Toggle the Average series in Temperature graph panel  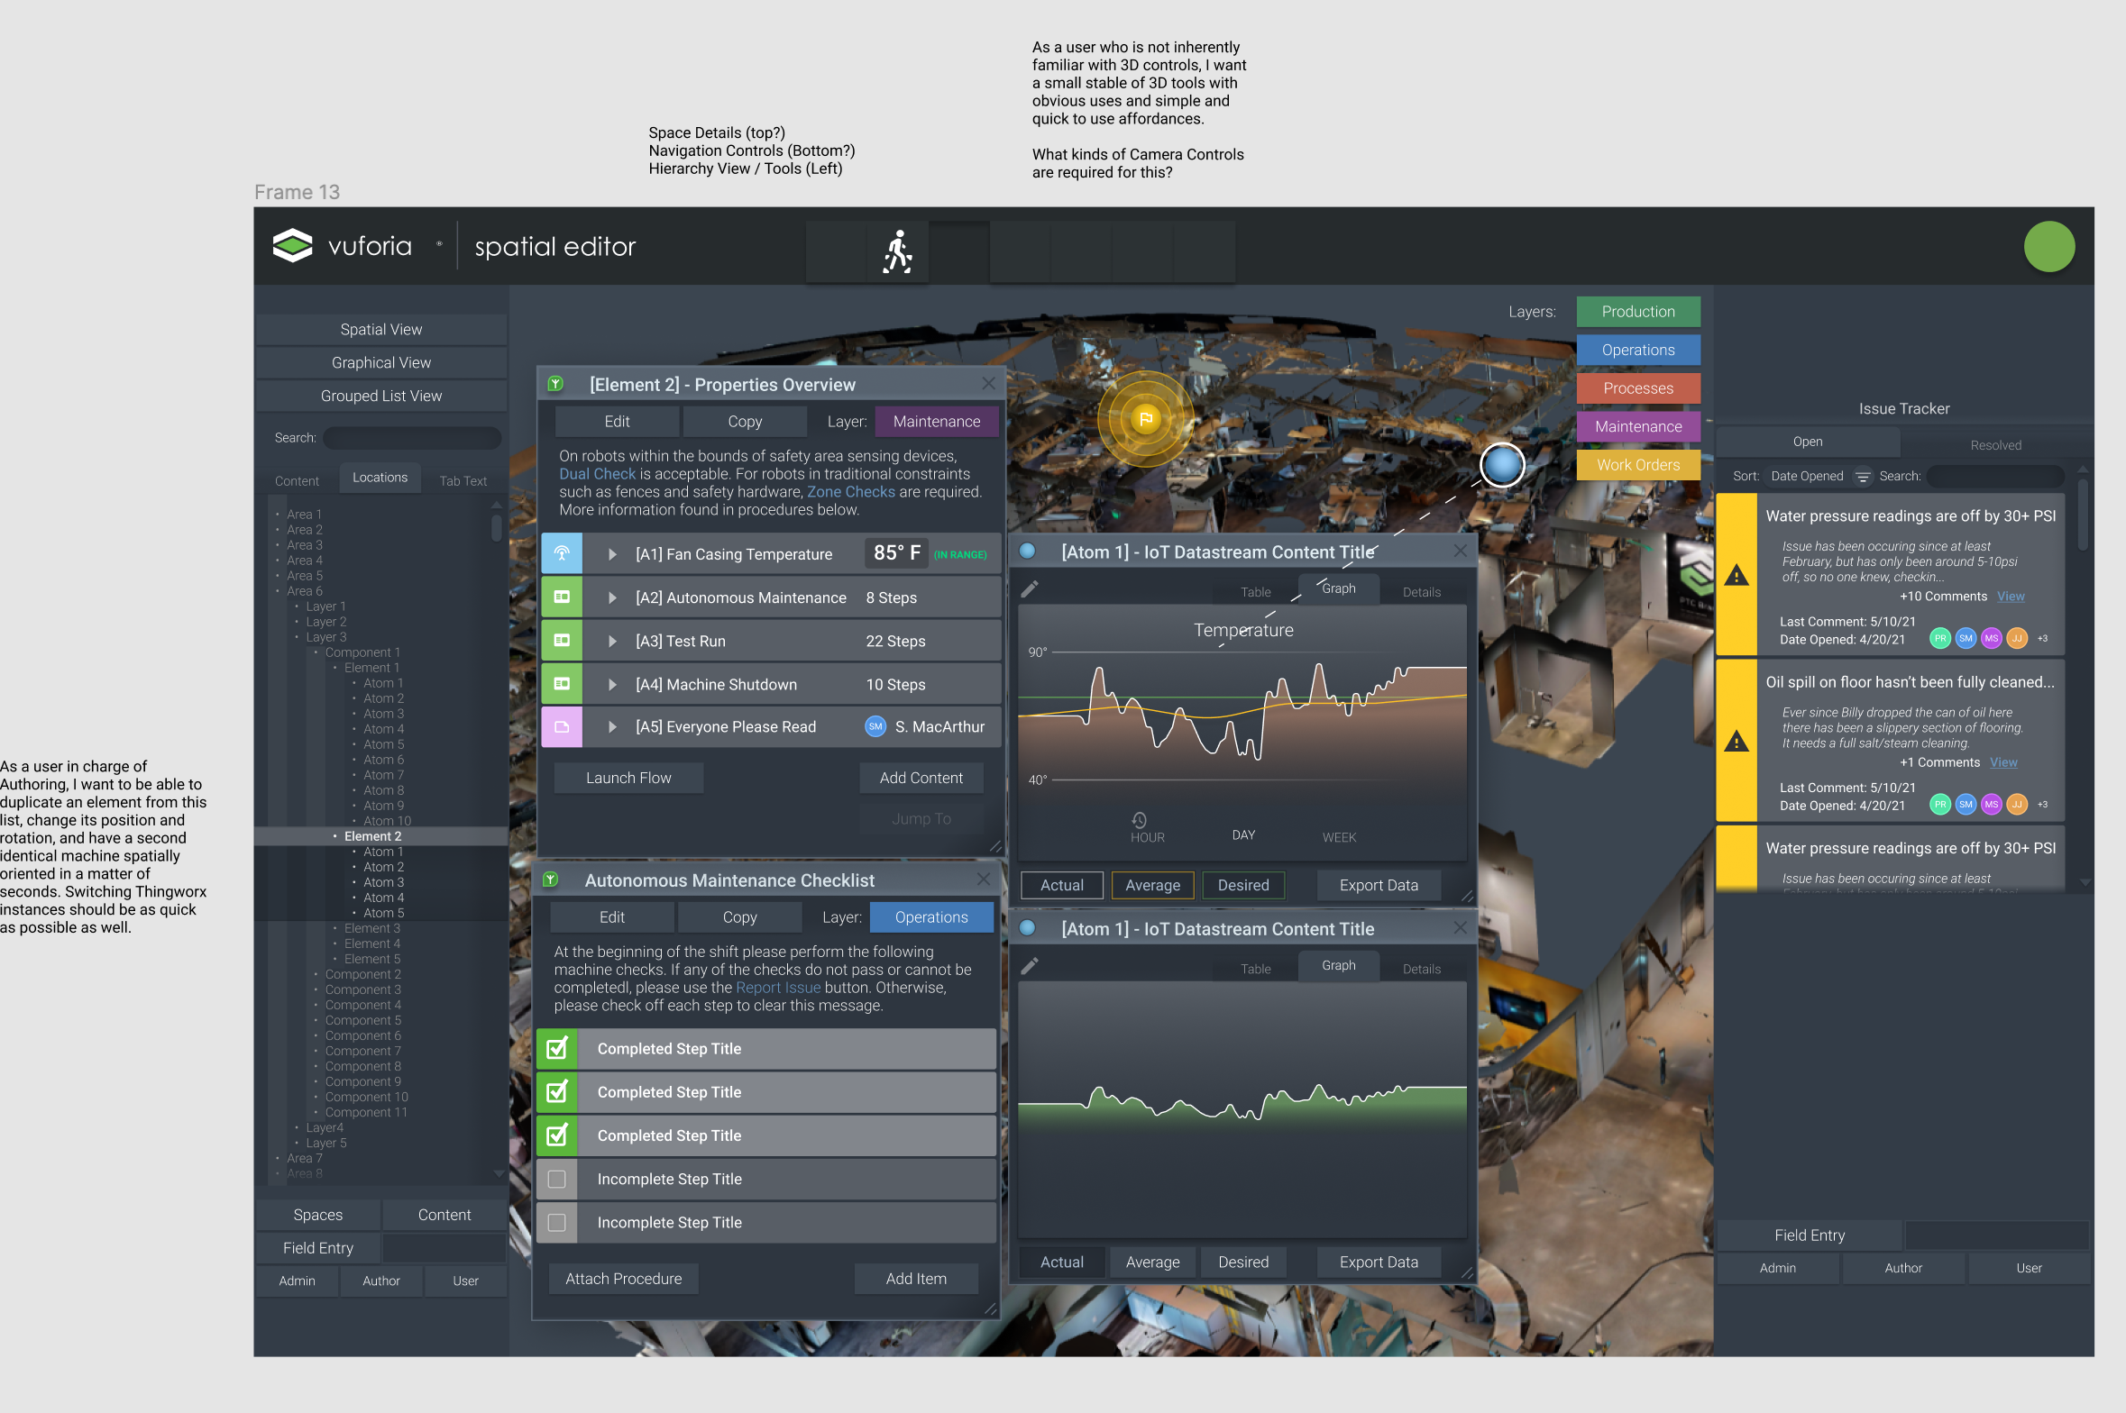(x=1152, y=885)
